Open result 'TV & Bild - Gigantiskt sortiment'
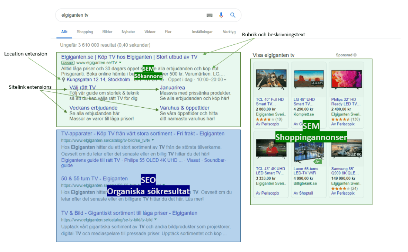This screenshot has width=408, height=252. tap(129, 213)
